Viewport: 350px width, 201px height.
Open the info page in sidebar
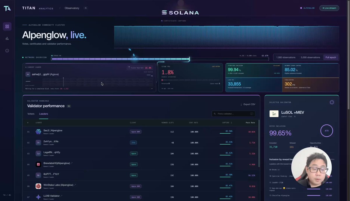click(x=7, y=51)
